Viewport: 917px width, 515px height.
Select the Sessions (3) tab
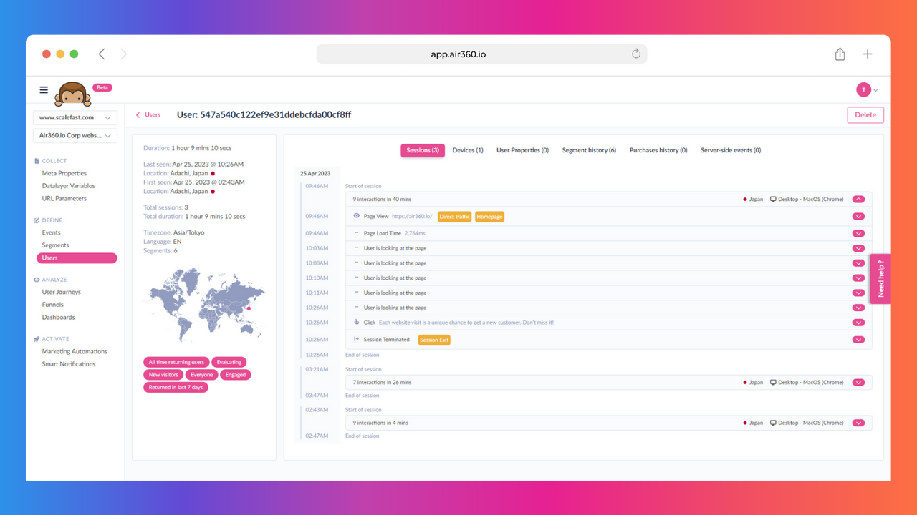pos(423,150)
